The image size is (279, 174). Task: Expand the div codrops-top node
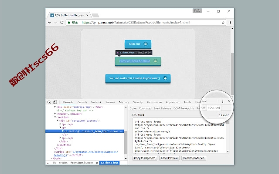coord(55,107)
